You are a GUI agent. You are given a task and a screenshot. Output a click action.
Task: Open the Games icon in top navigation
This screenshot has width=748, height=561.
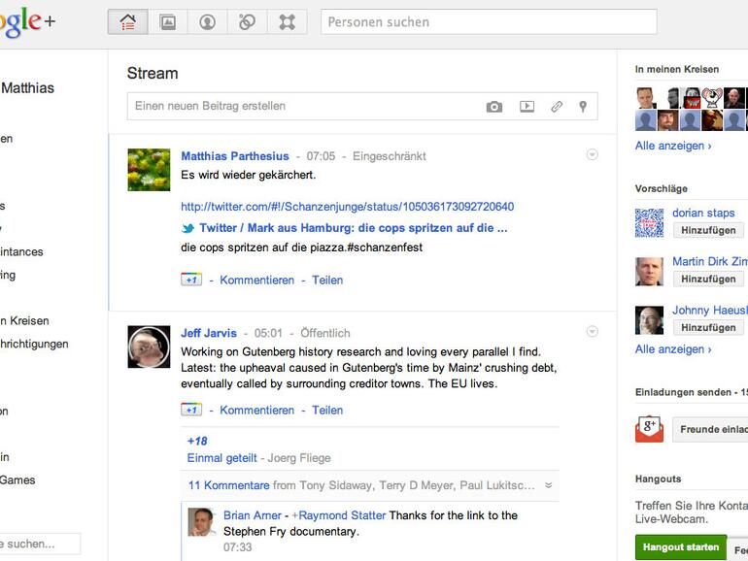(x=287, y=22)
